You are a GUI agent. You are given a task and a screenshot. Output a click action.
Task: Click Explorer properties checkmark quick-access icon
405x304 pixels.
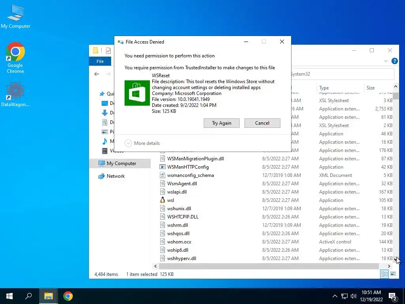[x=108, y=50]
